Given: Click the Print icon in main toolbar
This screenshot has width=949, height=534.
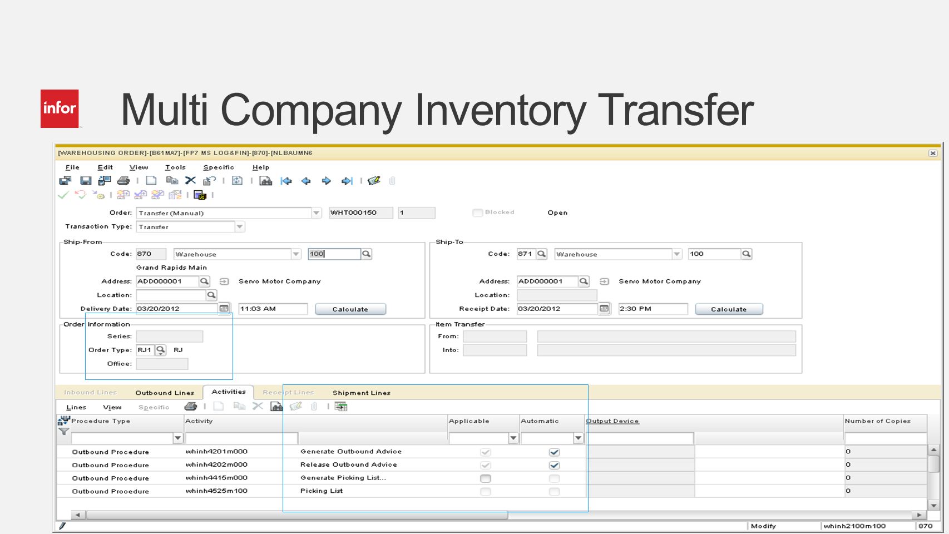Looking at the screenshot, I should tap(123, 181).
